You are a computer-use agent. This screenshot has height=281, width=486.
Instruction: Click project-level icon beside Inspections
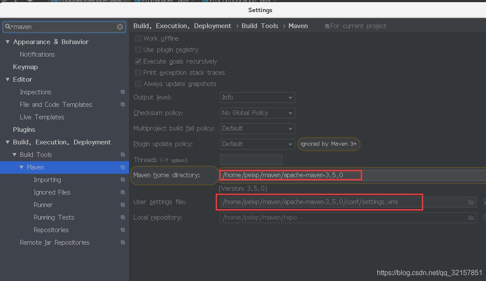[x=123, y=92]
